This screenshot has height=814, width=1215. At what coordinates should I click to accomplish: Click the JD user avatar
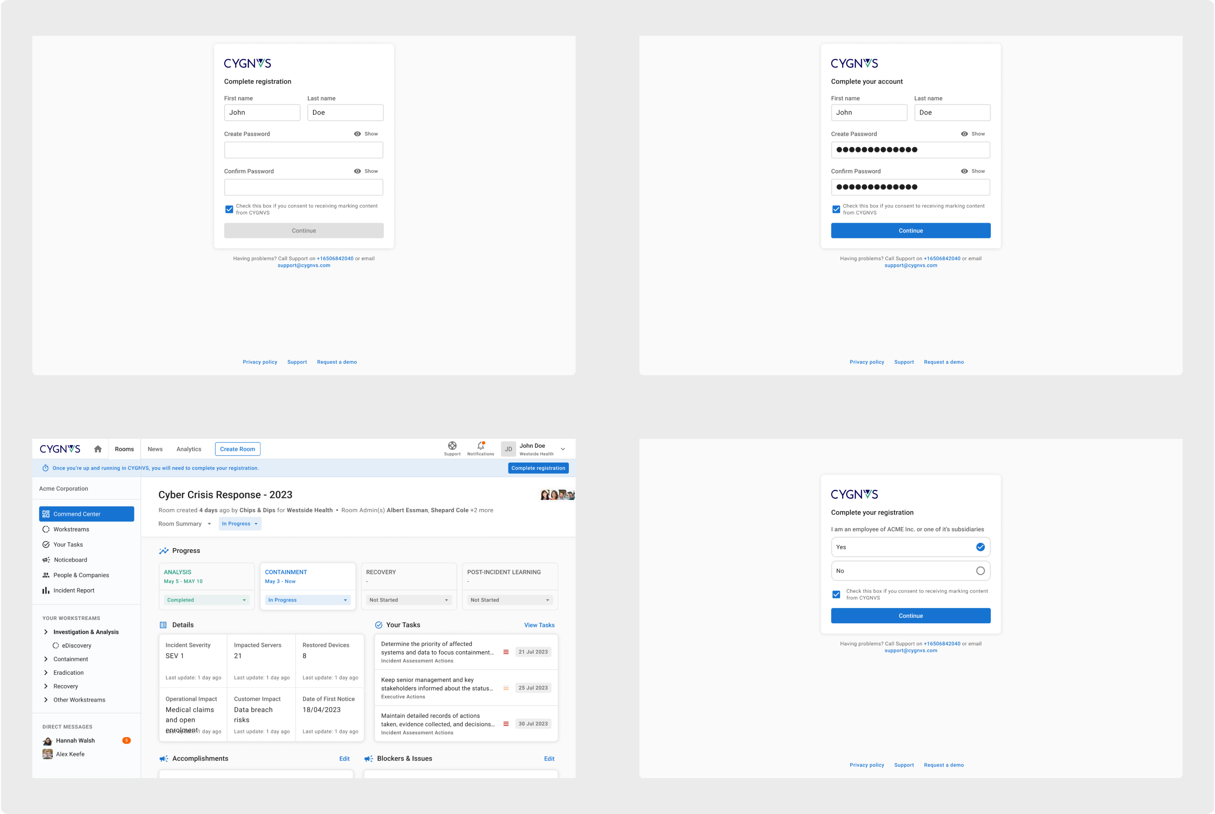[508, 449]
